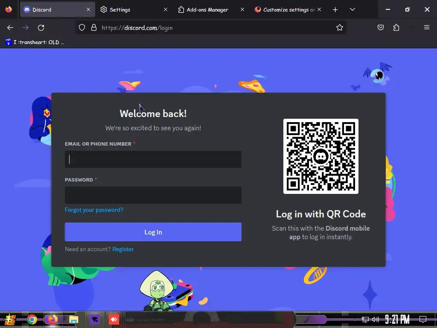Viewport: 437px width, 328px height.
Task: Click the Password input field
Action: (153, 195)
